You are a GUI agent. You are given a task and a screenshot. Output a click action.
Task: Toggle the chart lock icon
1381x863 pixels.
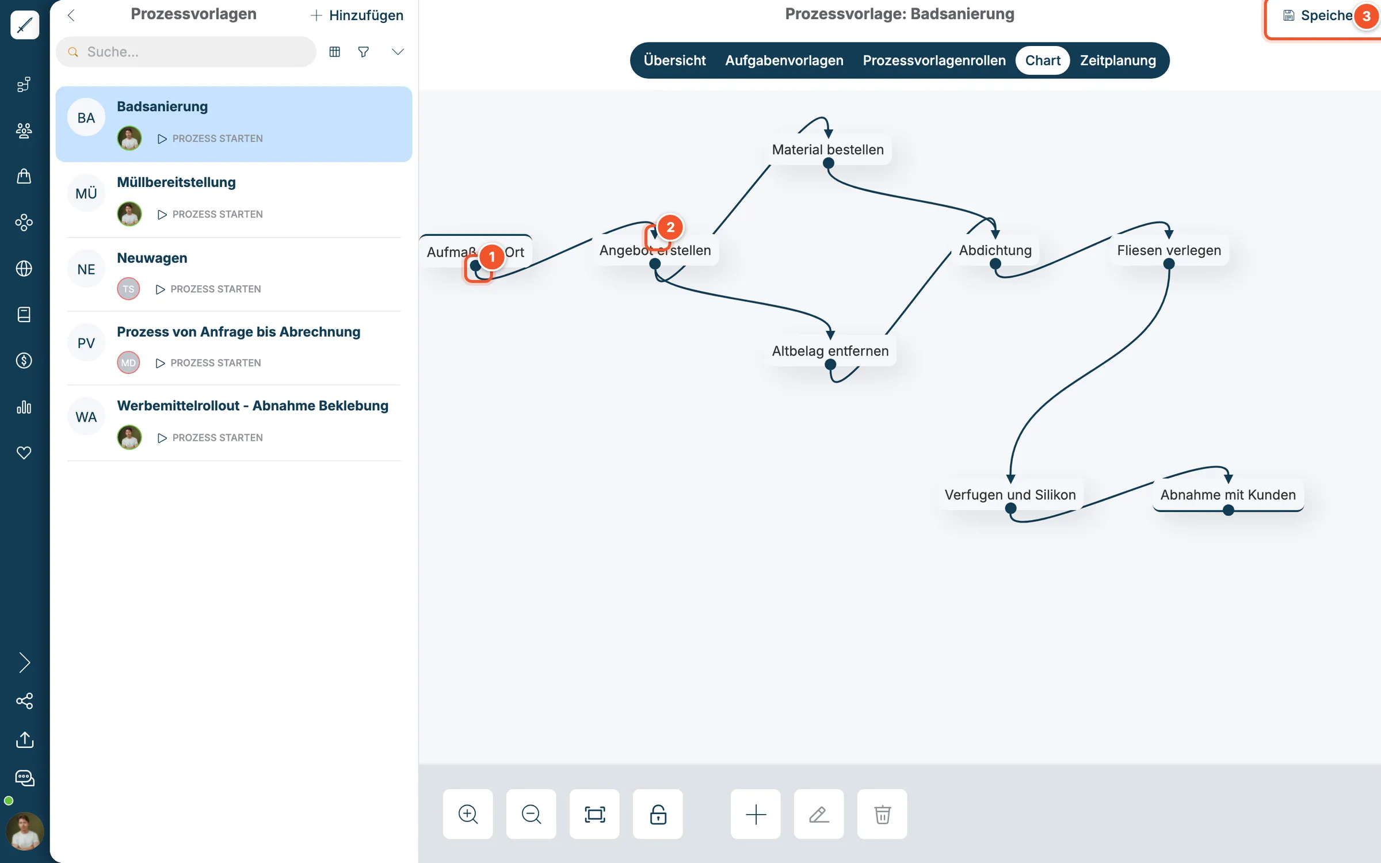point(658,814)
